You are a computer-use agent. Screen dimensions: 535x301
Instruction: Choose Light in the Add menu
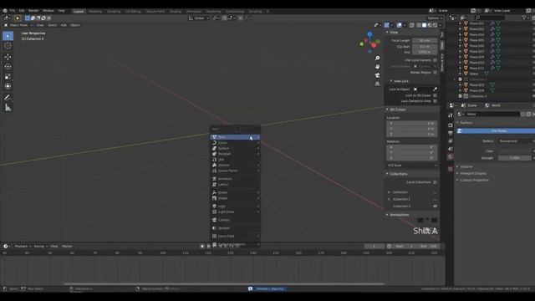235,207
